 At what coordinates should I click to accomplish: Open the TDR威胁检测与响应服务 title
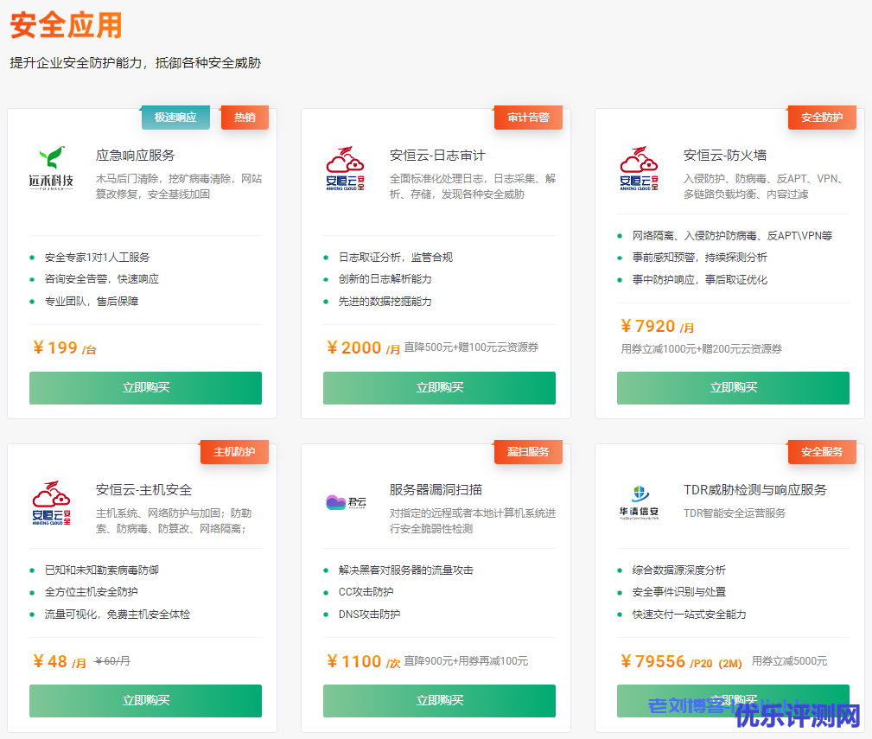point(754,490)
